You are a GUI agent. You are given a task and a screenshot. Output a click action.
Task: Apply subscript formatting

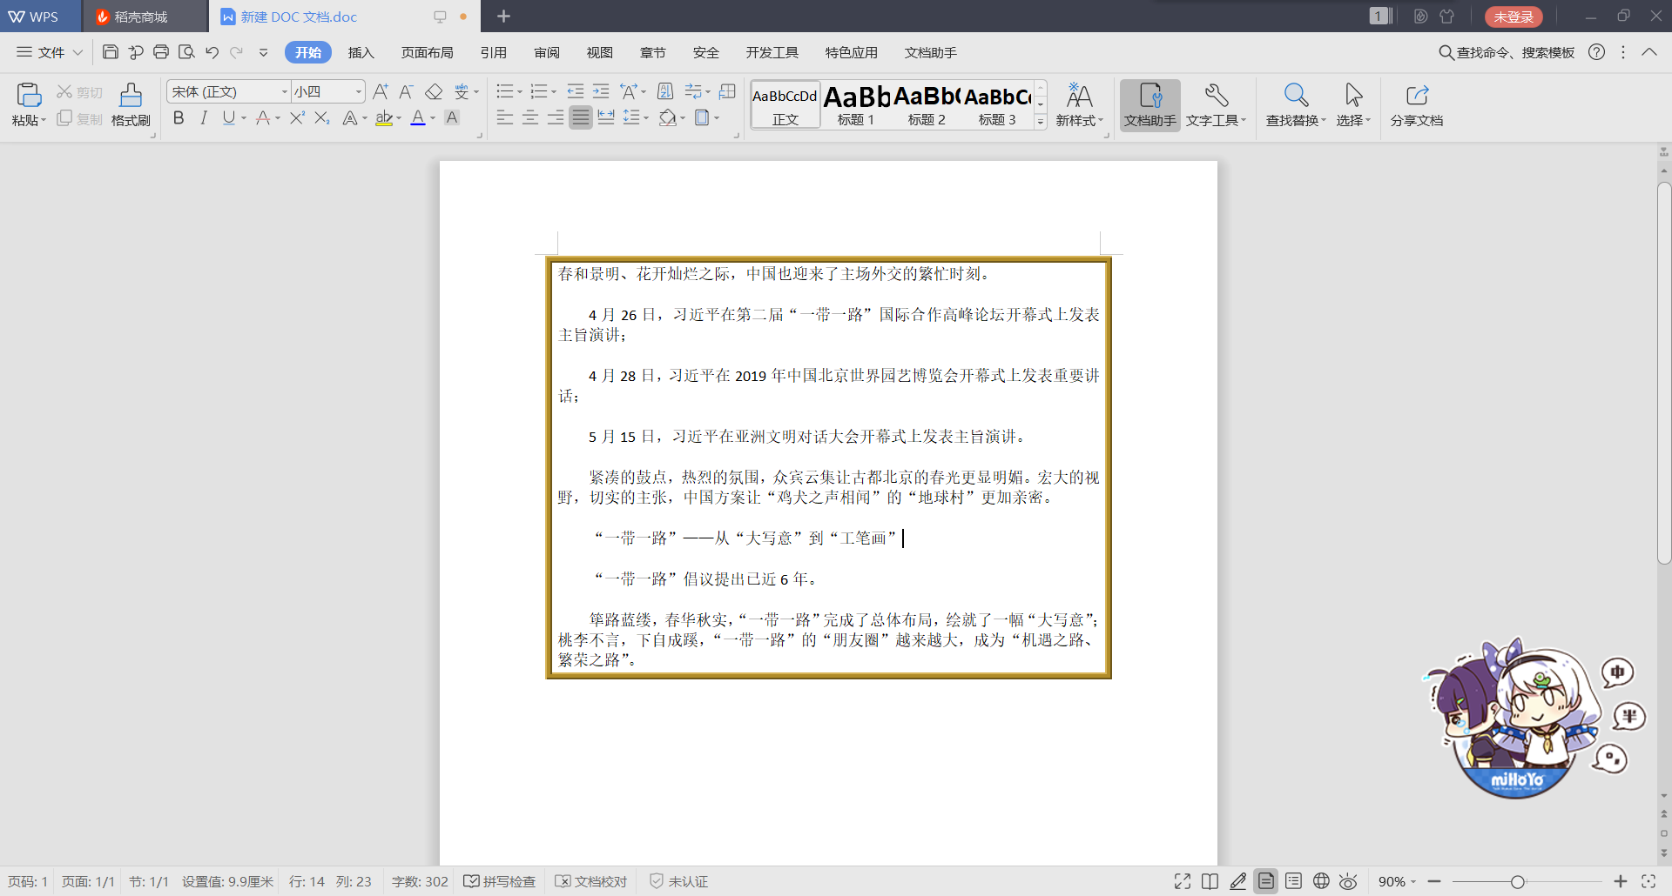point(321,117)
